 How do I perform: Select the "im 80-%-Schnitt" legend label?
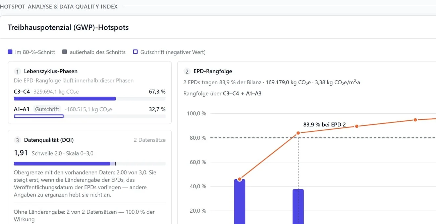click(x=35, y=52)
